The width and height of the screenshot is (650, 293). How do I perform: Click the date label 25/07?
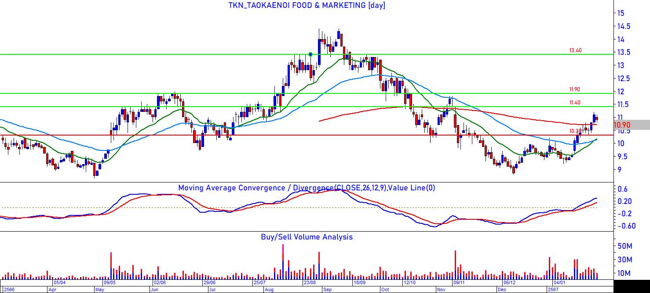(x=260, y=283)
